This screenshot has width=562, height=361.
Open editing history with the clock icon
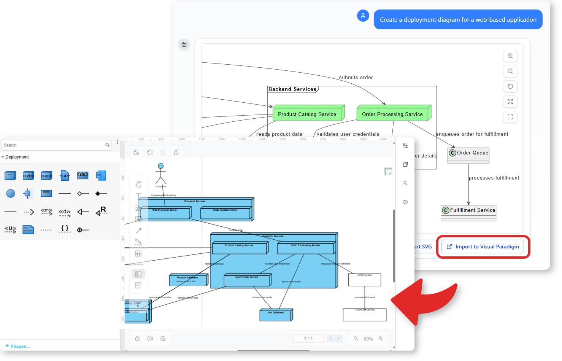[405, 201]
